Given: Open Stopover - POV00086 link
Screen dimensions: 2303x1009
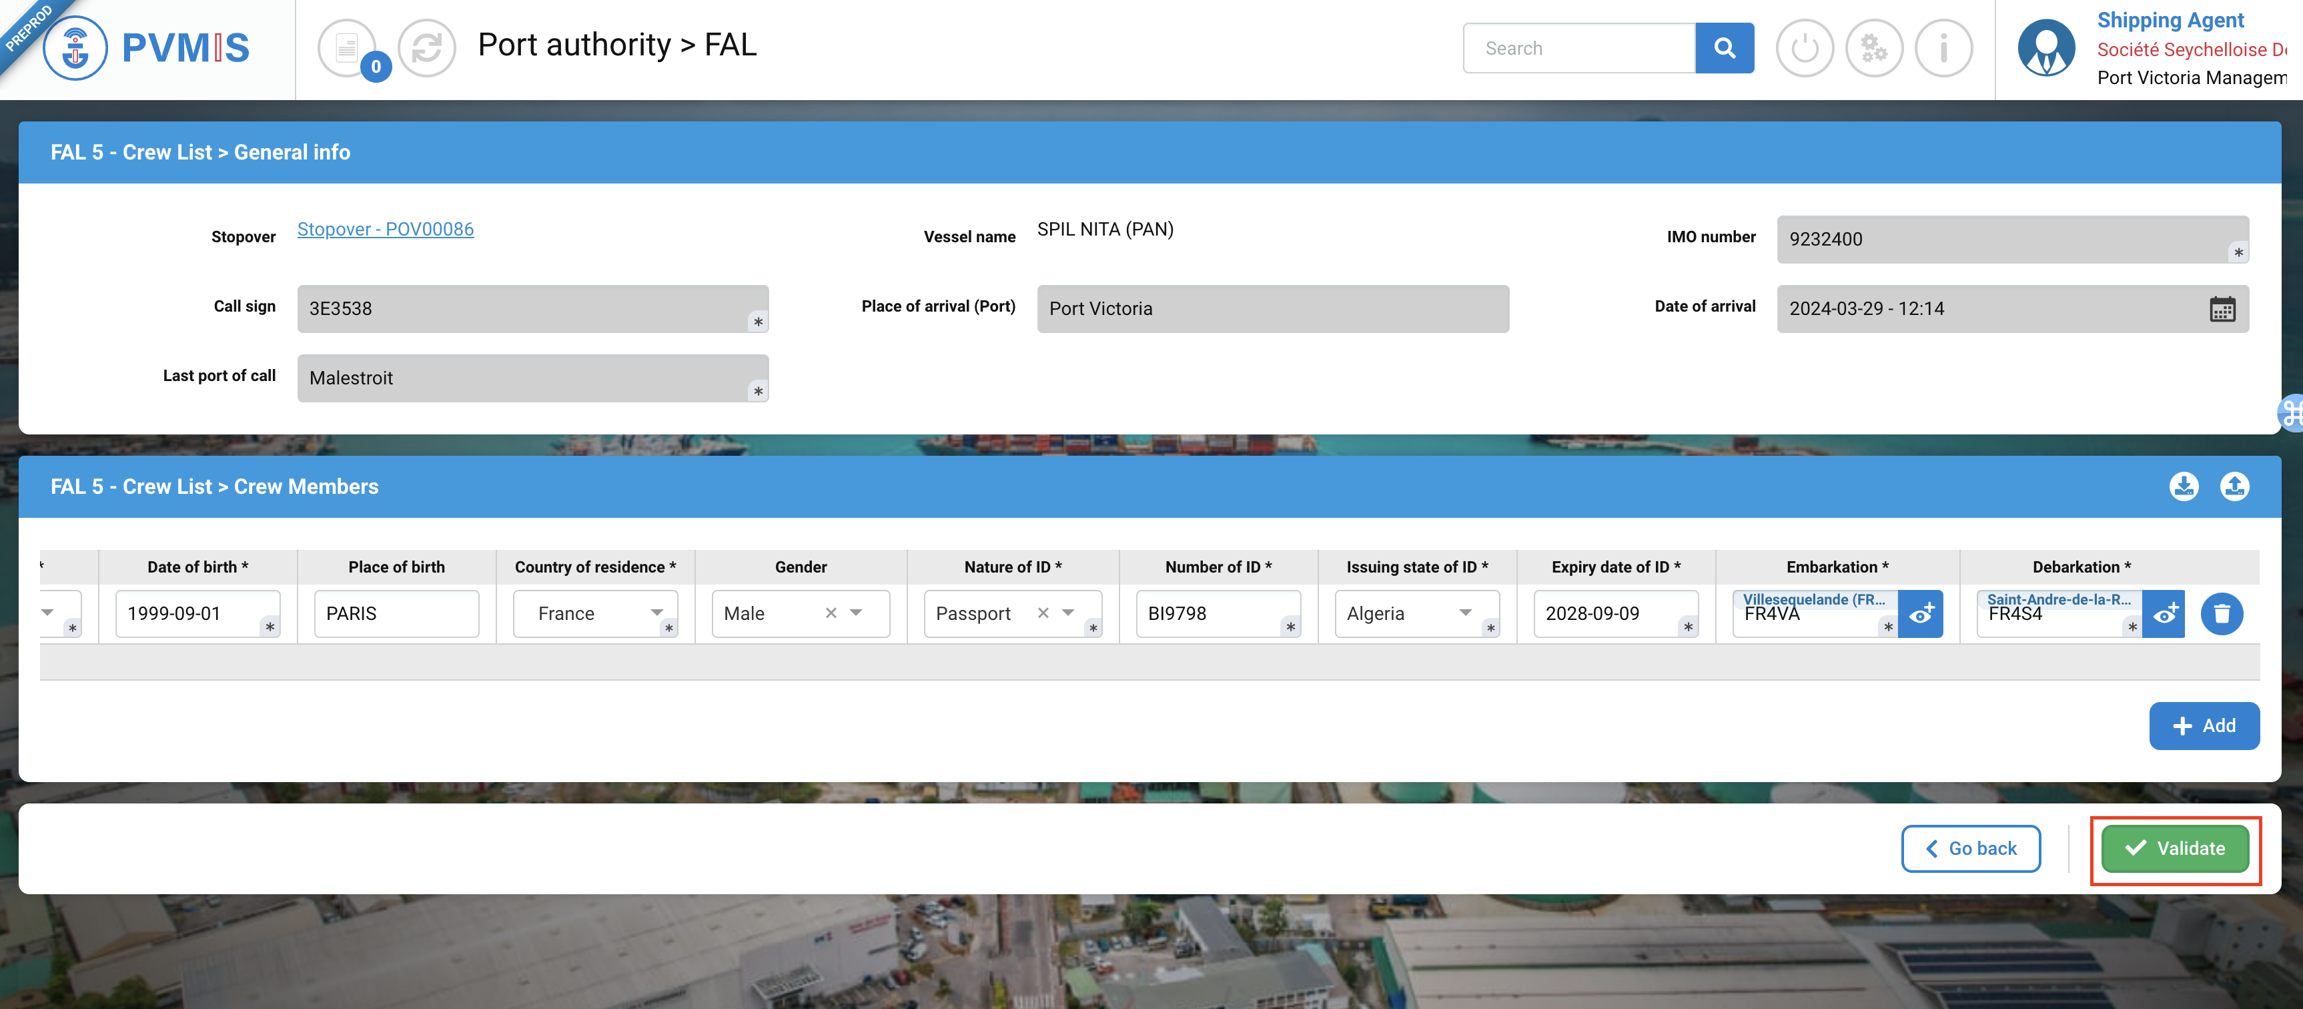Looking at the screenshot, I should point(386,230).
